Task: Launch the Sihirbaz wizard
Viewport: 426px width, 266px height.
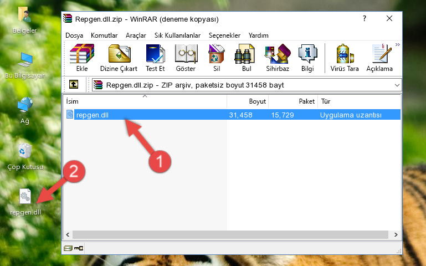Action: coord(278,58)
